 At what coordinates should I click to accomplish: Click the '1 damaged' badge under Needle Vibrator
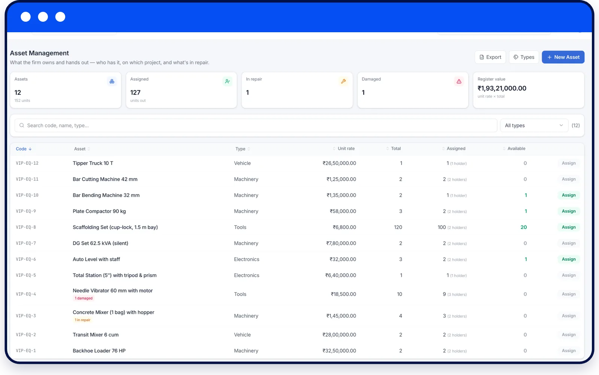point(83,298)
